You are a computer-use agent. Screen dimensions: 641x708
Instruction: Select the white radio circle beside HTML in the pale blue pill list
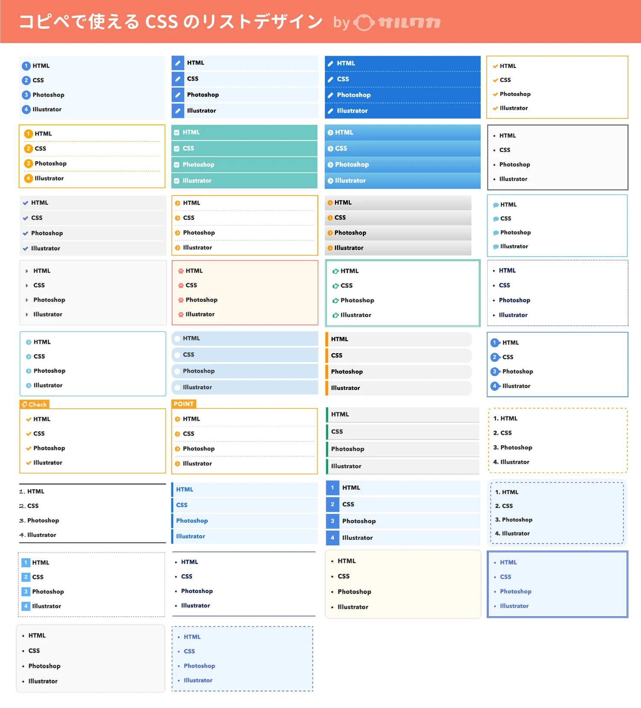[x=177, y=339]
